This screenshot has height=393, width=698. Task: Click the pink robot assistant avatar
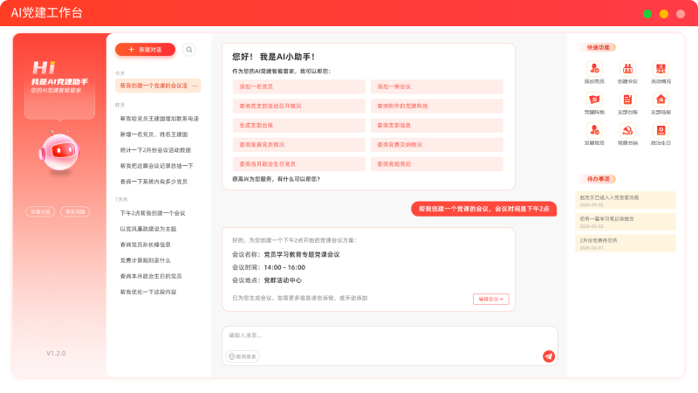point(59,152)
